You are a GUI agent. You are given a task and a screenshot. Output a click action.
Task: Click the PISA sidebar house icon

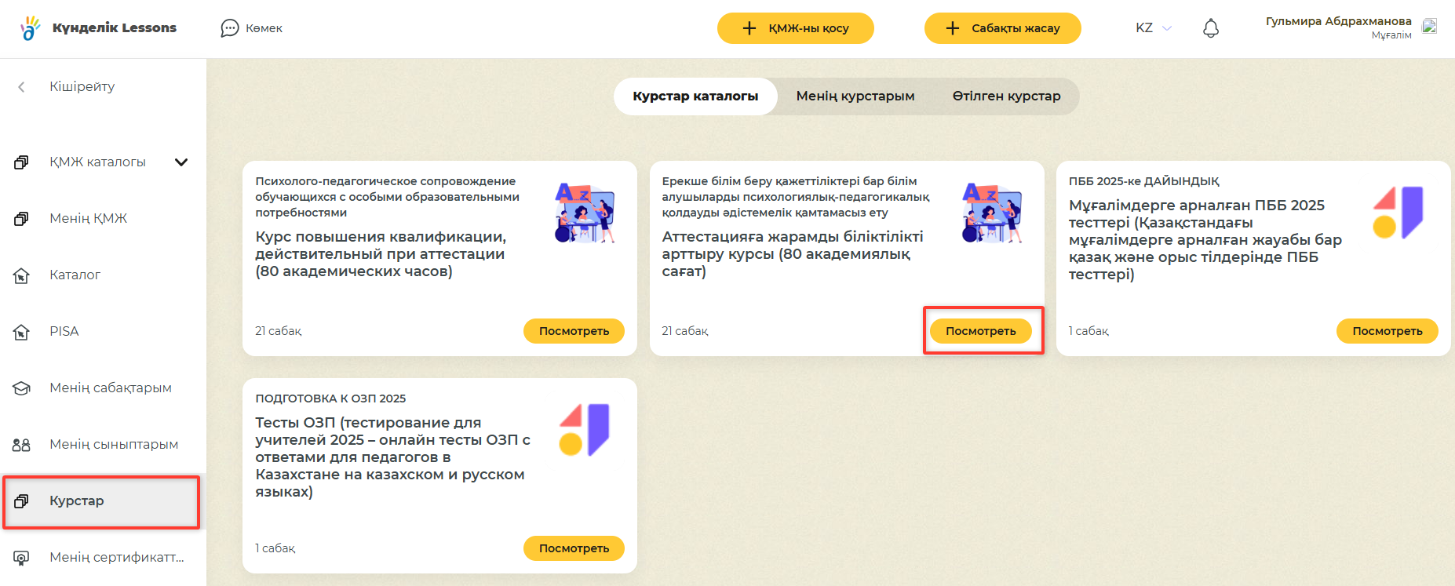(x=21, y=332)
